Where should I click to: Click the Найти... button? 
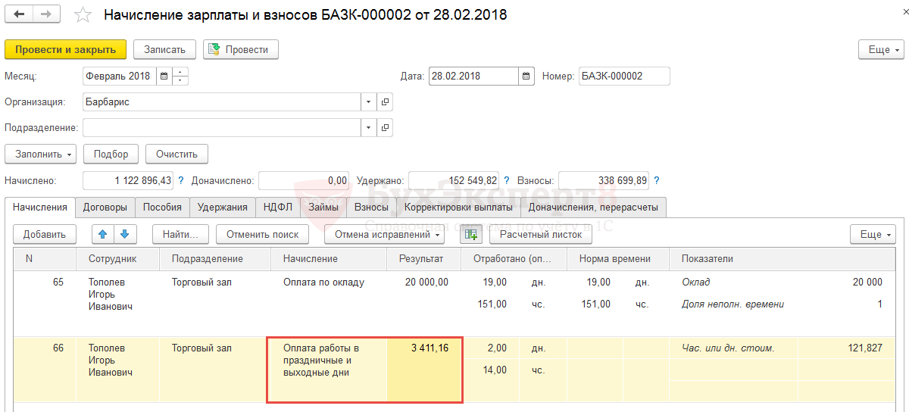click(x=180, y=234)
